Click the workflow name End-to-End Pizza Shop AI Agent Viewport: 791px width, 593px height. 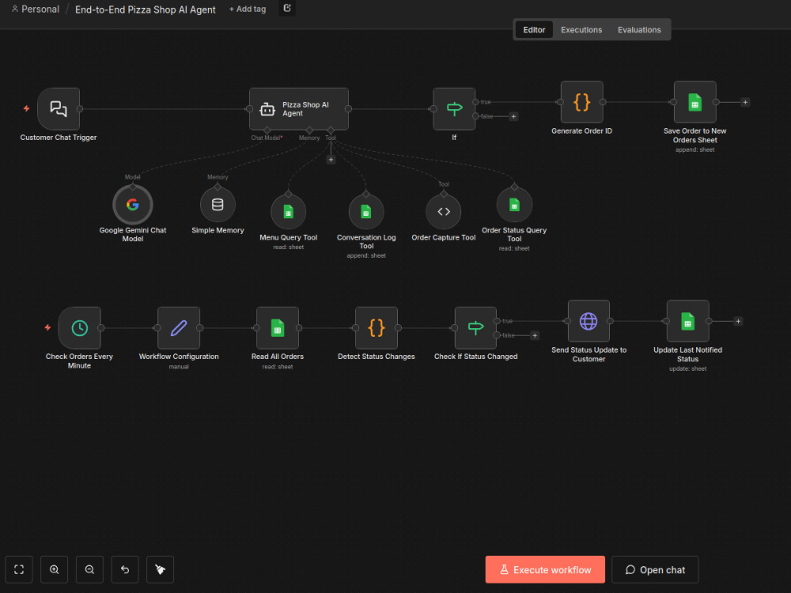(x=146, y=9)
